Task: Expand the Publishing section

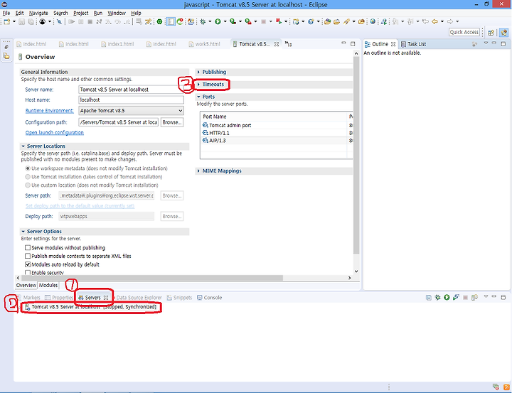Action: coord(198,72)
